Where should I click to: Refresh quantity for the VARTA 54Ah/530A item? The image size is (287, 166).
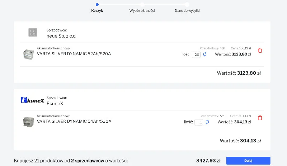[207, 122]
